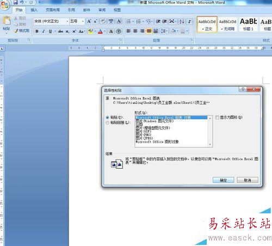Click the Office orb button
Image resolution: width=272 pixels, height=246 pixels.
(5, 4)
